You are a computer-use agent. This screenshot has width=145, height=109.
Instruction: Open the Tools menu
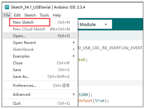(44, 15)
